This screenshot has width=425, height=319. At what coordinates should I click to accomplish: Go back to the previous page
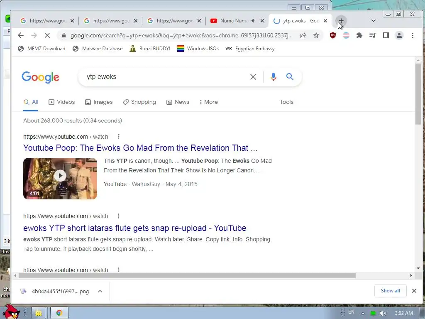click(21, 35)
